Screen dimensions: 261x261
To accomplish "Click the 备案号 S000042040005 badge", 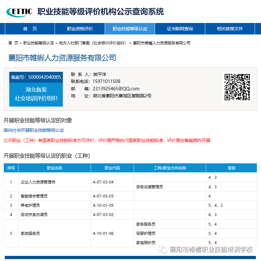I will (x=36, y=77).
